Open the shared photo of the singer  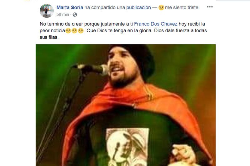[x=126, y=105]
